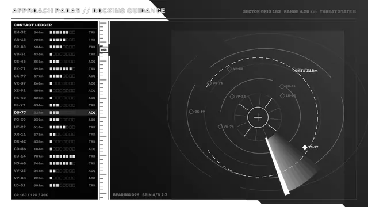Select the CD-86 contact row
The image size is (368, 207).
(55, 149)
